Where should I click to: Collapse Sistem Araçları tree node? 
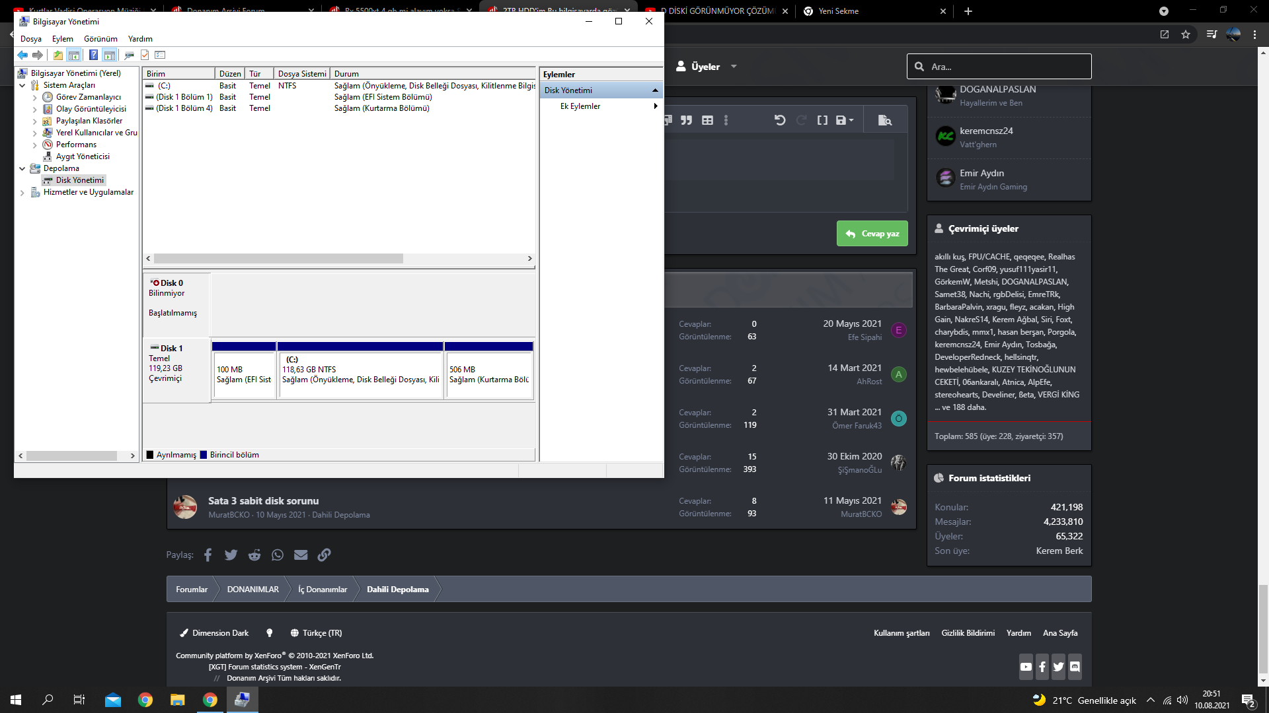coord(22,85)
